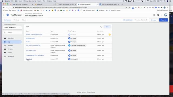
Task: Click the Preview button
Action: click(x=154, y=20)
